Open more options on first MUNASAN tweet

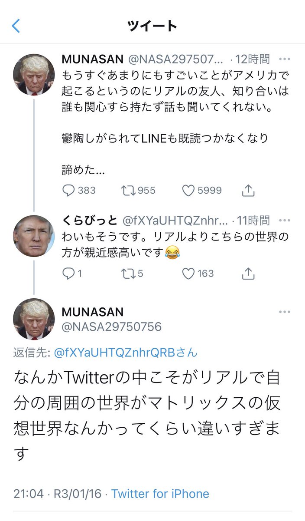[285, 59]
